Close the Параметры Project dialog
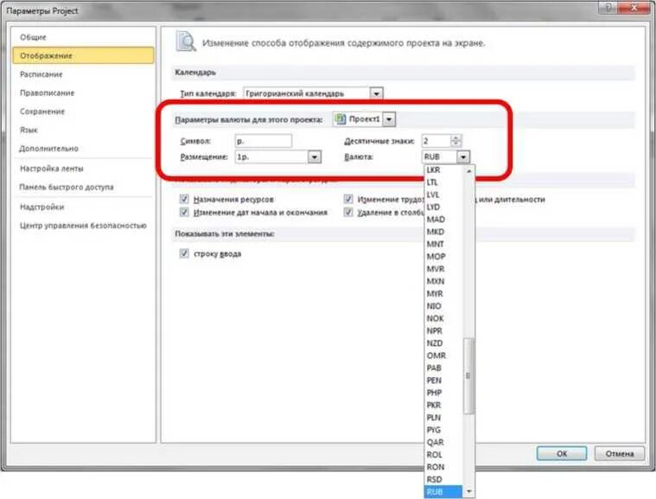 pyautogui.click(x=634, y=8)
